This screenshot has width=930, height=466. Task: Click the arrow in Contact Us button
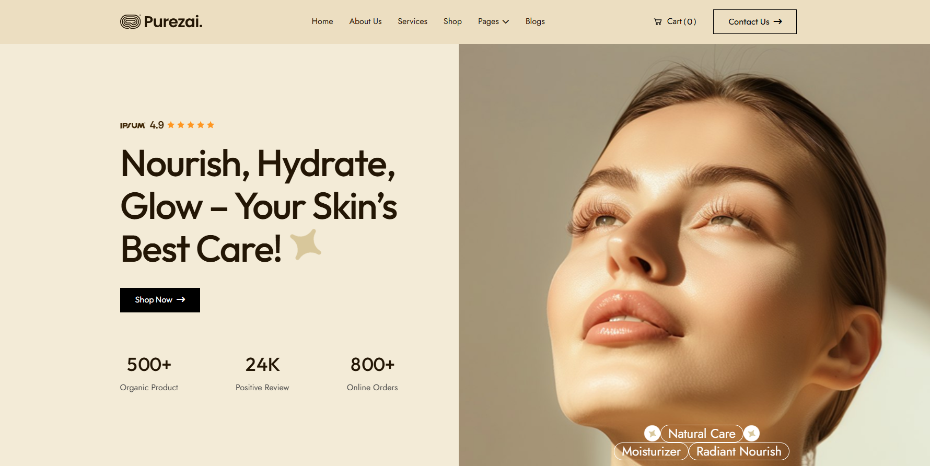coord(777,21)
